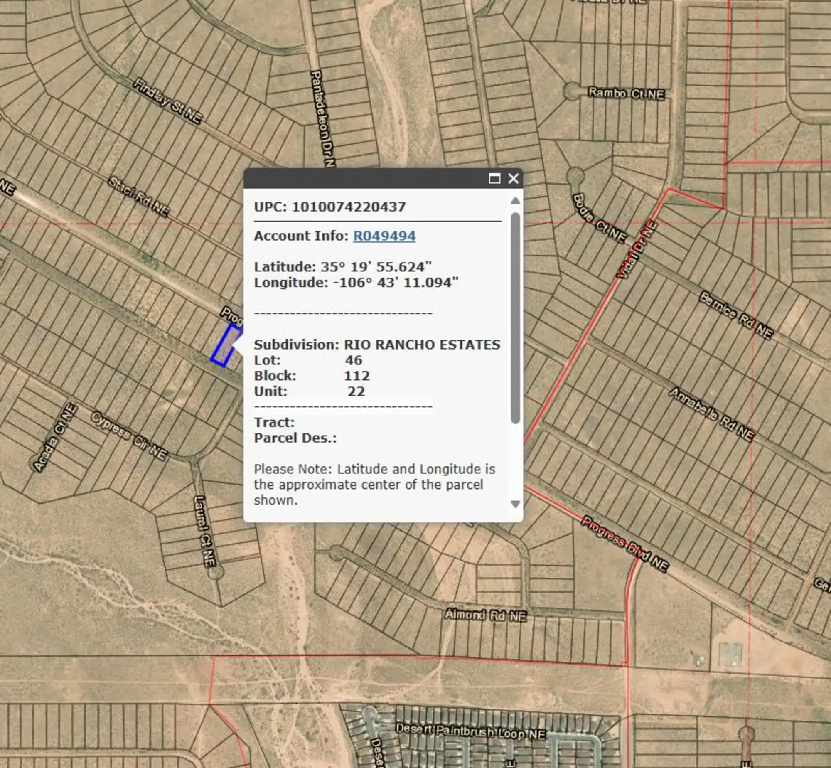
Task: Maximize the parcel info popup
Action: click(x=494, y=179)
